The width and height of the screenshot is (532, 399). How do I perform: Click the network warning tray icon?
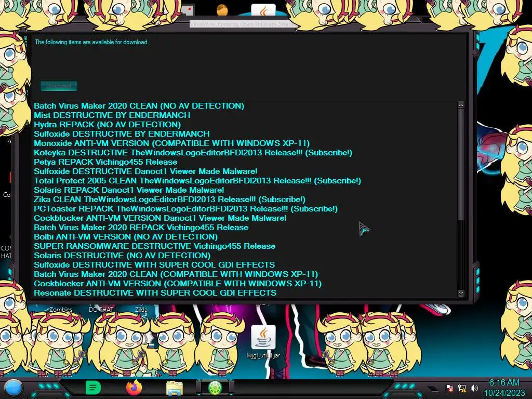[x=462, y=388]
